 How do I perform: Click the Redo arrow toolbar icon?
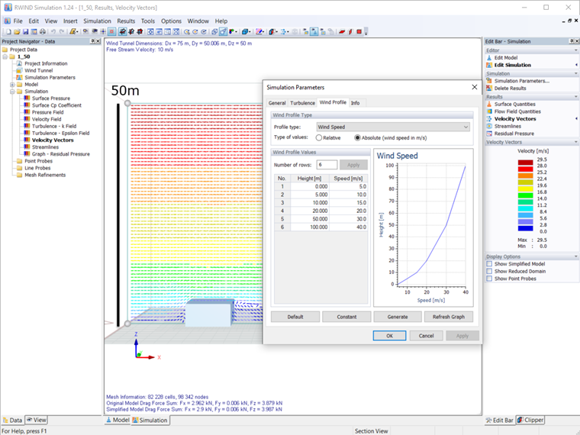point(62,32)
